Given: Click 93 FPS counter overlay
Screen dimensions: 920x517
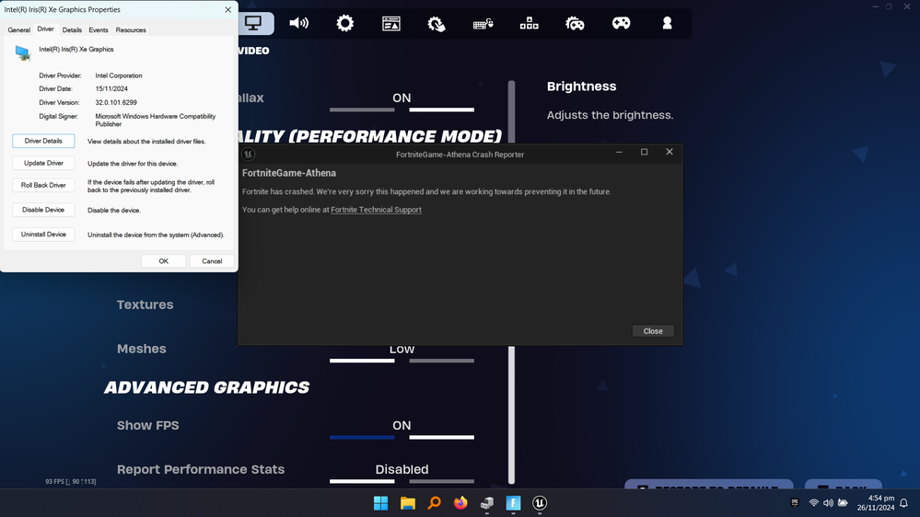Looking at the screenshot, I should coord(70,481).
